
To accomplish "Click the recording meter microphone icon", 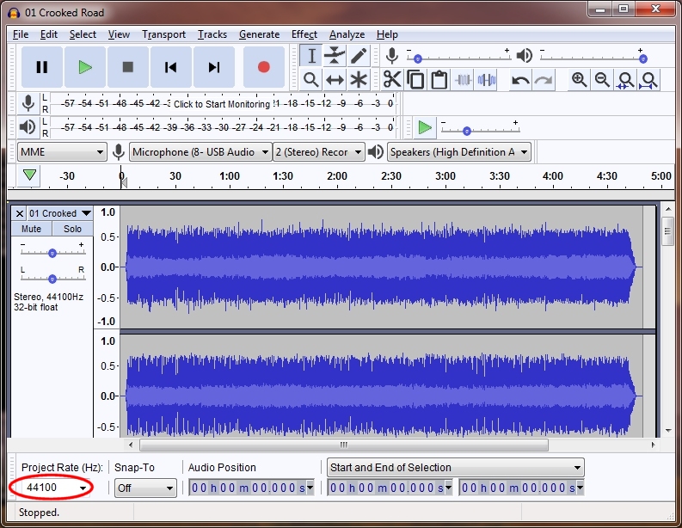I will 28,103.
